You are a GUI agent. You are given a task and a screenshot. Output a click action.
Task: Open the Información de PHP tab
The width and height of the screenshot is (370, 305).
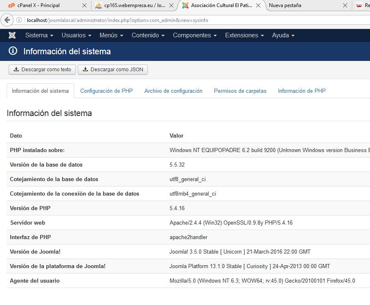coord(302,91)
